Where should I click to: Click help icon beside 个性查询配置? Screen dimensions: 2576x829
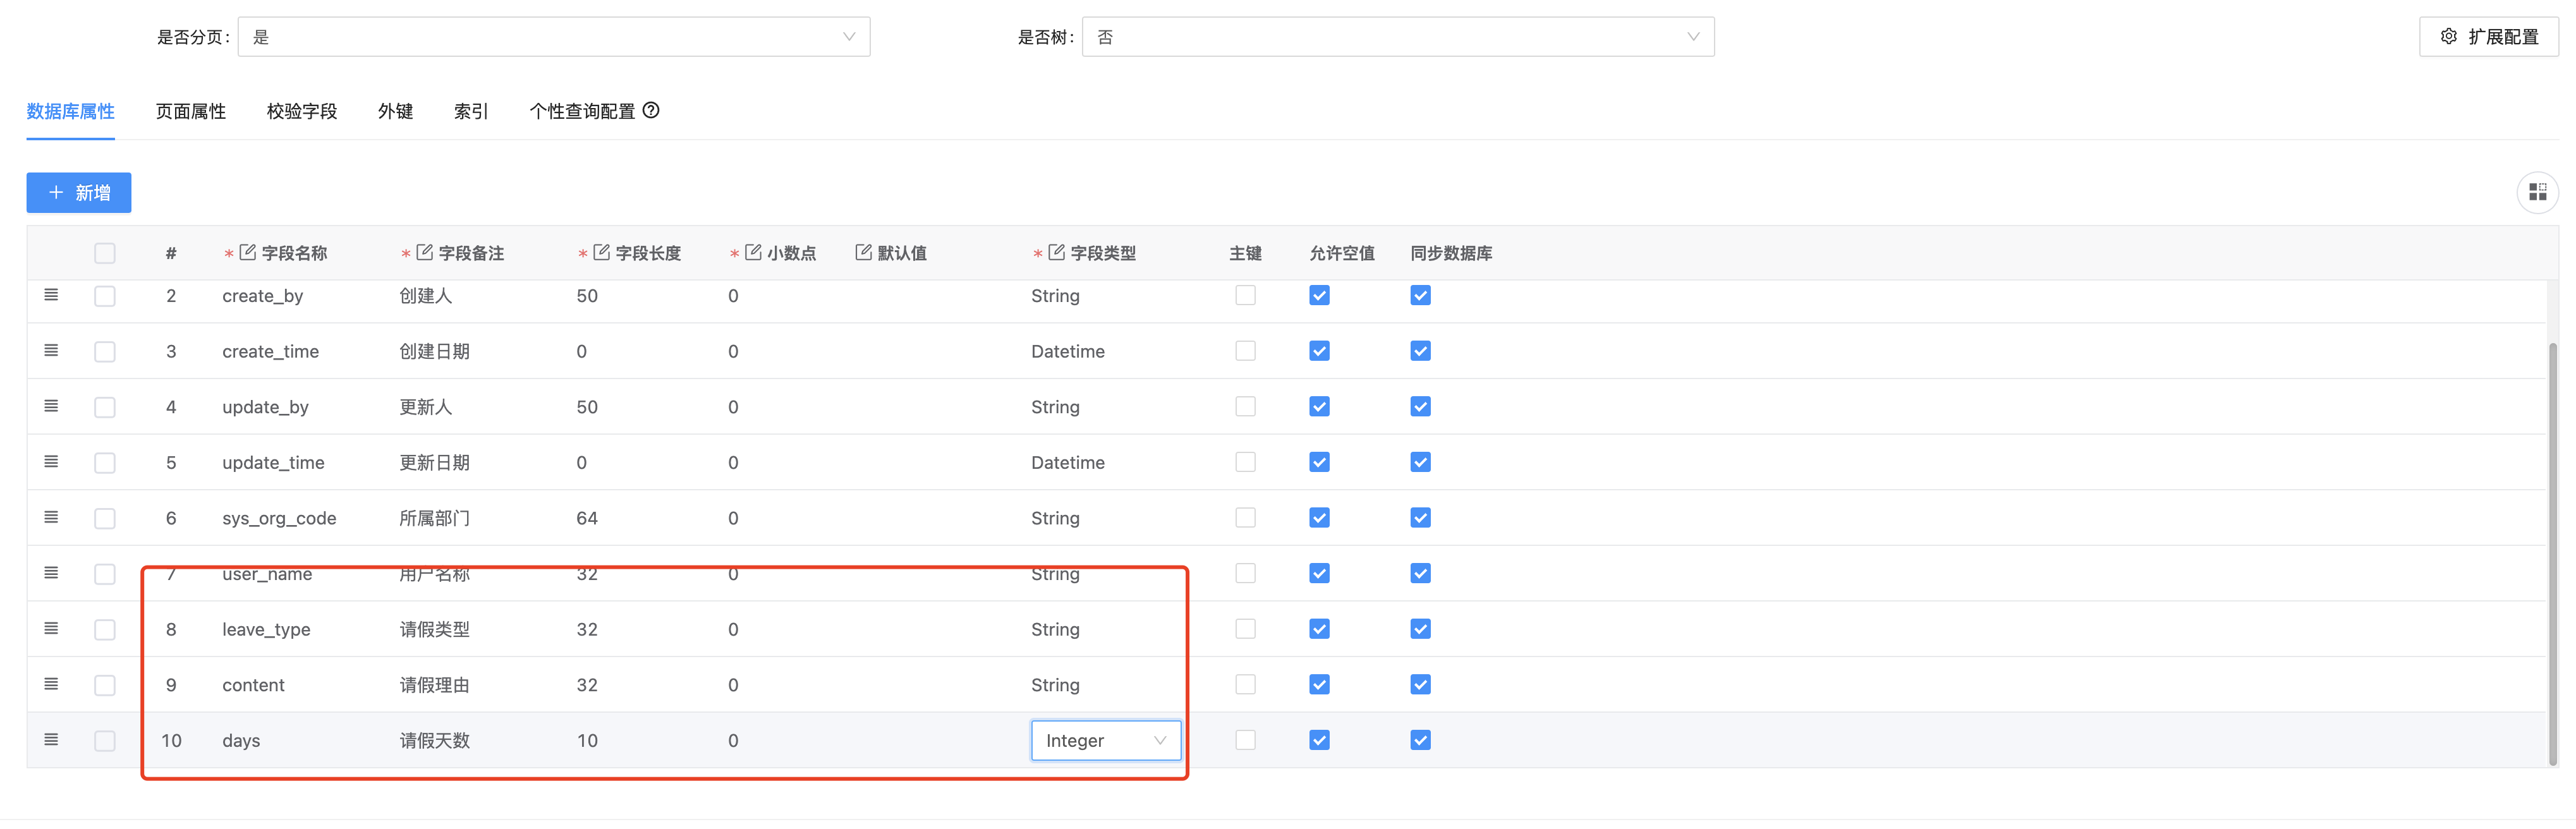(x=651, y=110)
